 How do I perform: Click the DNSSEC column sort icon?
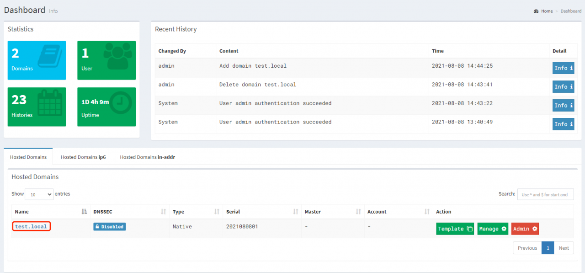pyautogui.click(x=163, y=212)
